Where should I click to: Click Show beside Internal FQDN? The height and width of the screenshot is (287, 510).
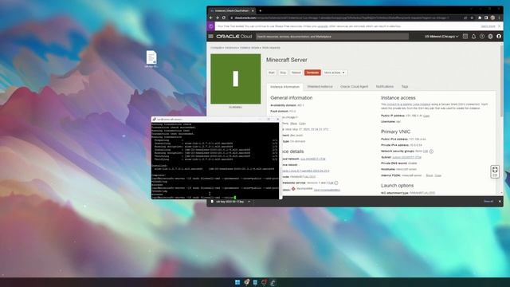click(430, 175)
